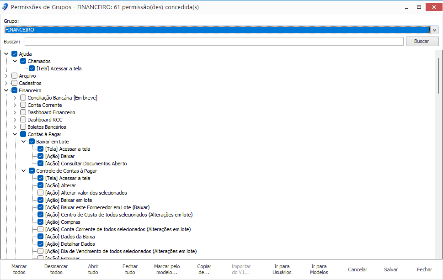Uncheck the Ajuda checkbox
This screenshot has height=280, width=443.
(x=15, y=53)
